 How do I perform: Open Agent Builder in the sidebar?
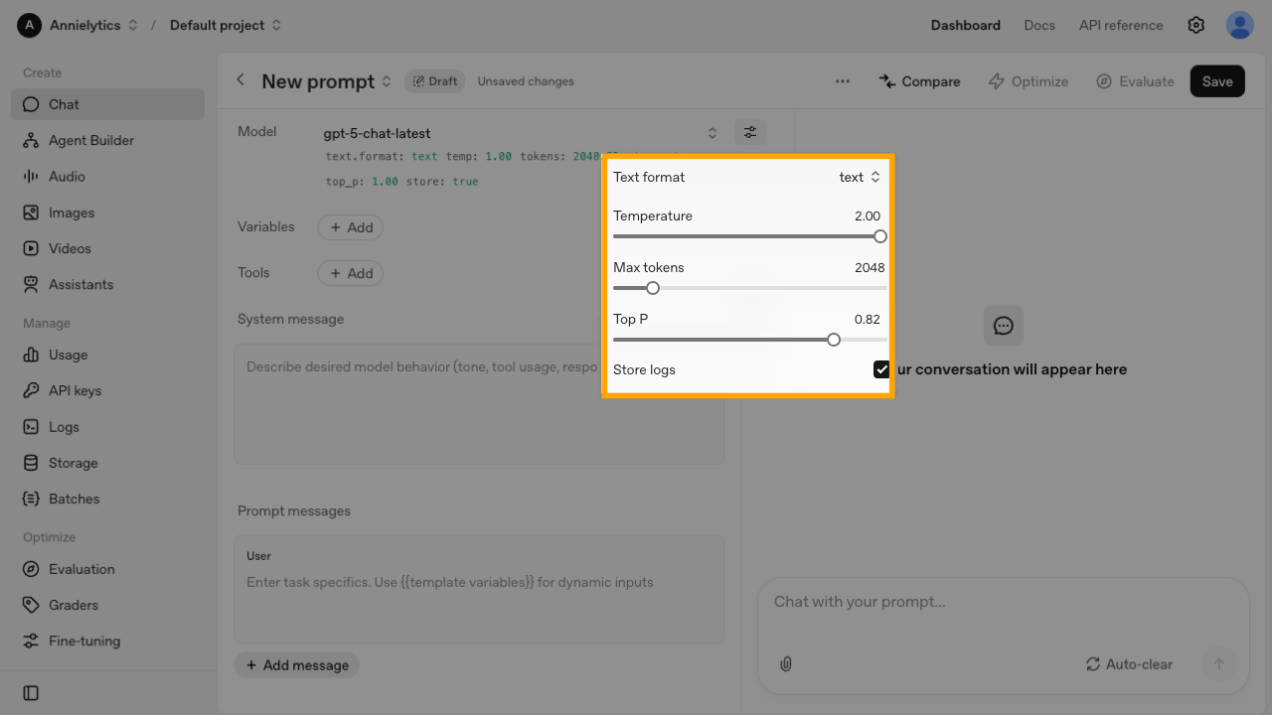(x=91, y=140)
